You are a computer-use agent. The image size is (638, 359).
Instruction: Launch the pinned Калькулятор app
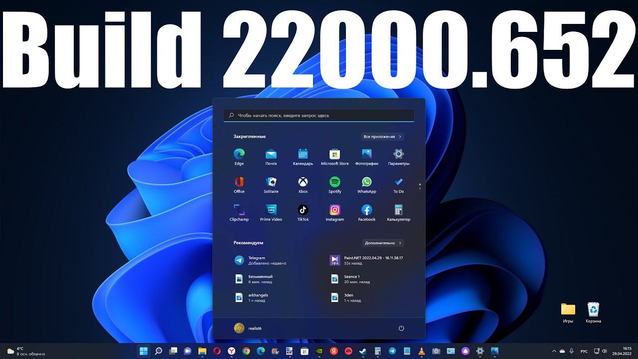coord(399,212)
